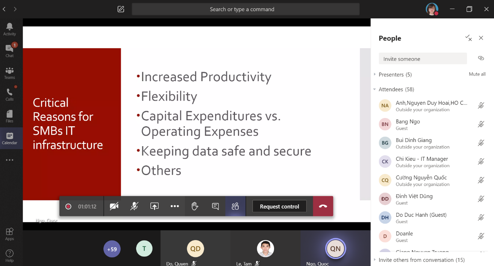
Task: Open Help in the sidebar
Action: click(9, 255)
